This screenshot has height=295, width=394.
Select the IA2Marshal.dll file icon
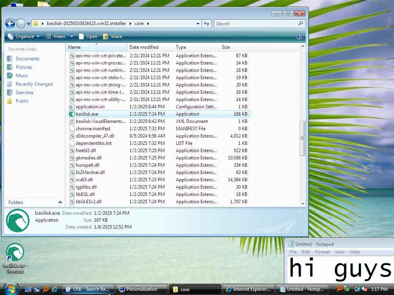coord(72,172)
